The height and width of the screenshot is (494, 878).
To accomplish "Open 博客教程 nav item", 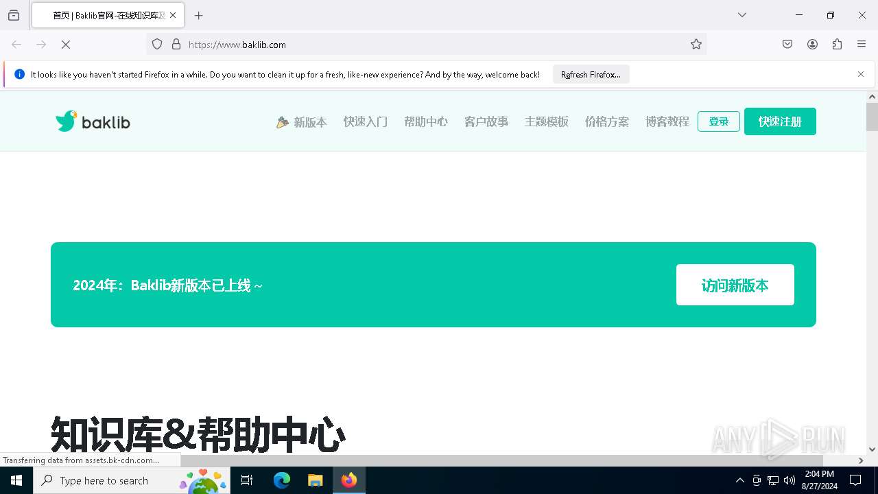I will click(x=667, y=121).
